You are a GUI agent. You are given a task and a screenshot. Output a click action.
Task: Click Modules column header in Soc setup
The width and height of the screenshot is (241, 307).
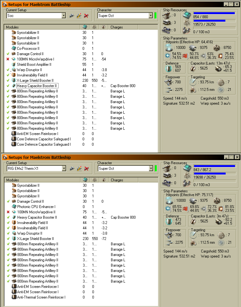click(42, 27)
